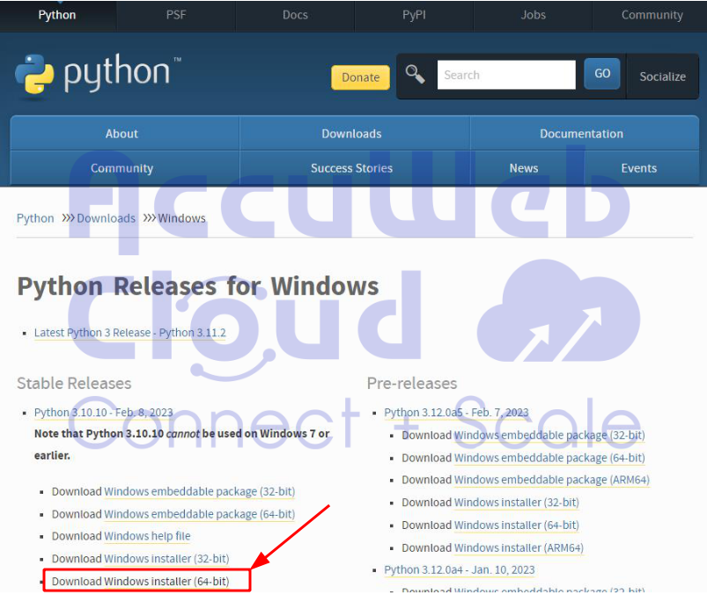Go to Events navigation item
The image size is (707, 595).
tap(638, 168)
